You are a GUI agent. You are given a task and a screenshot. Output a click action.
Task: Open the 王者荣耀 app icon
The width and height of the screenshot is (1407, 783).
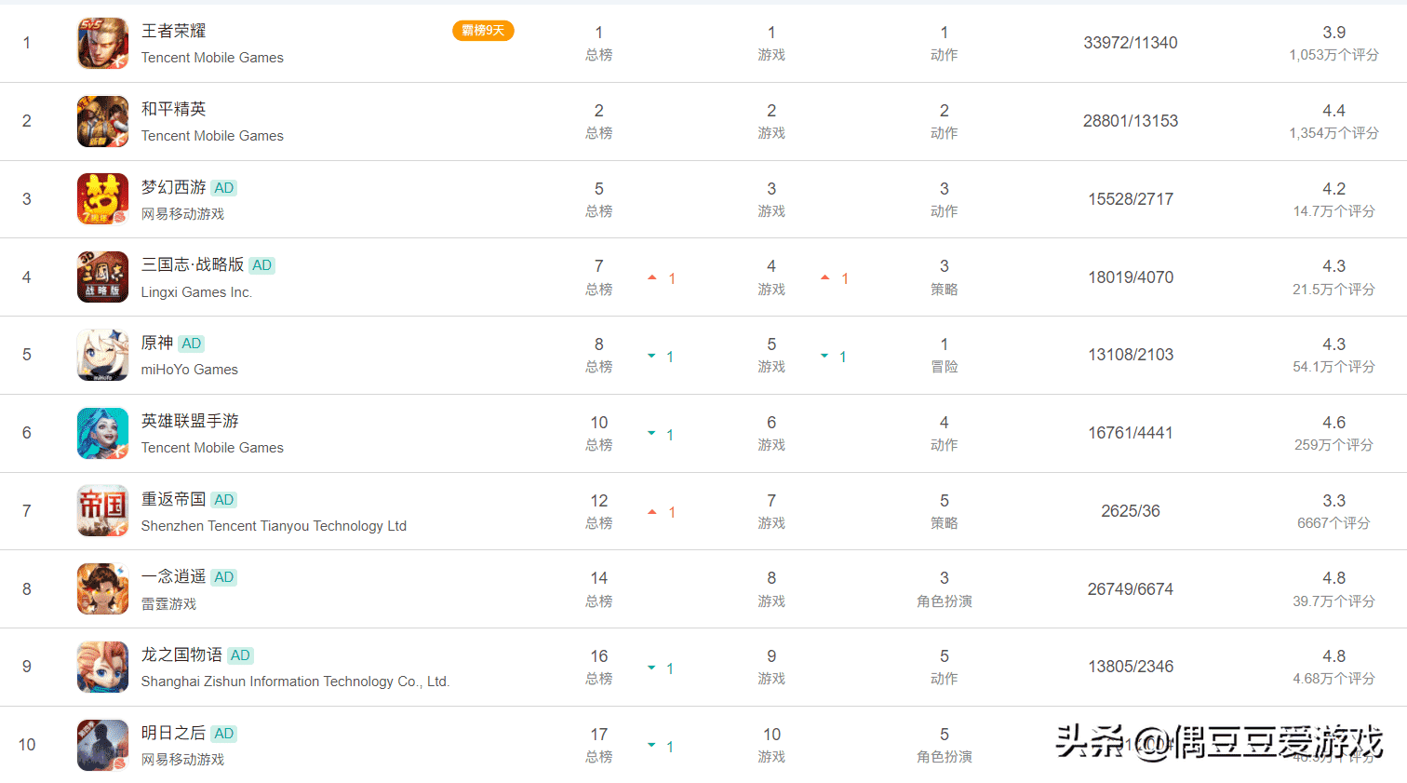(102, 43)
